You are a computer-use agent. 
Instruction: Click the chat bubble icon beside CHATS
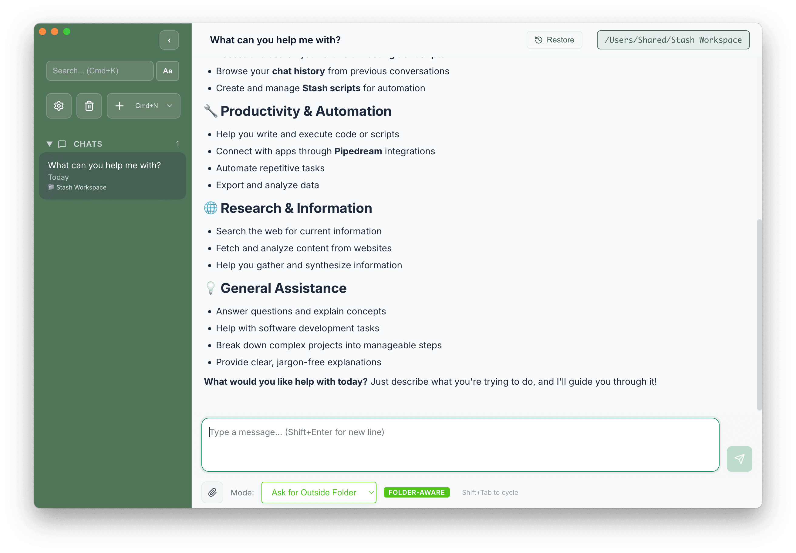click(62, 144)
